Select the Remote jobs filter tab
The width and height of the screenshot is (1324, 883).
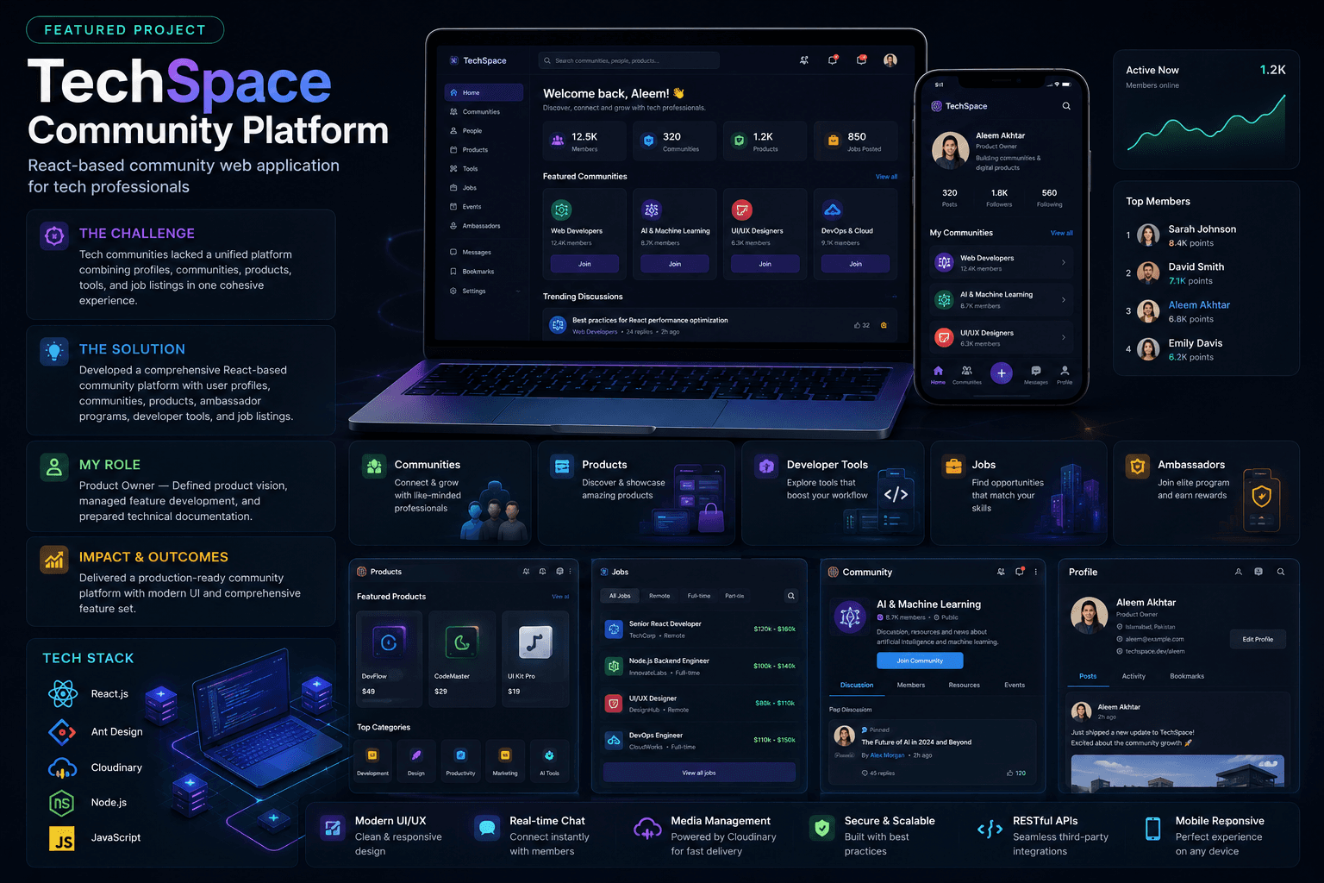659,596
